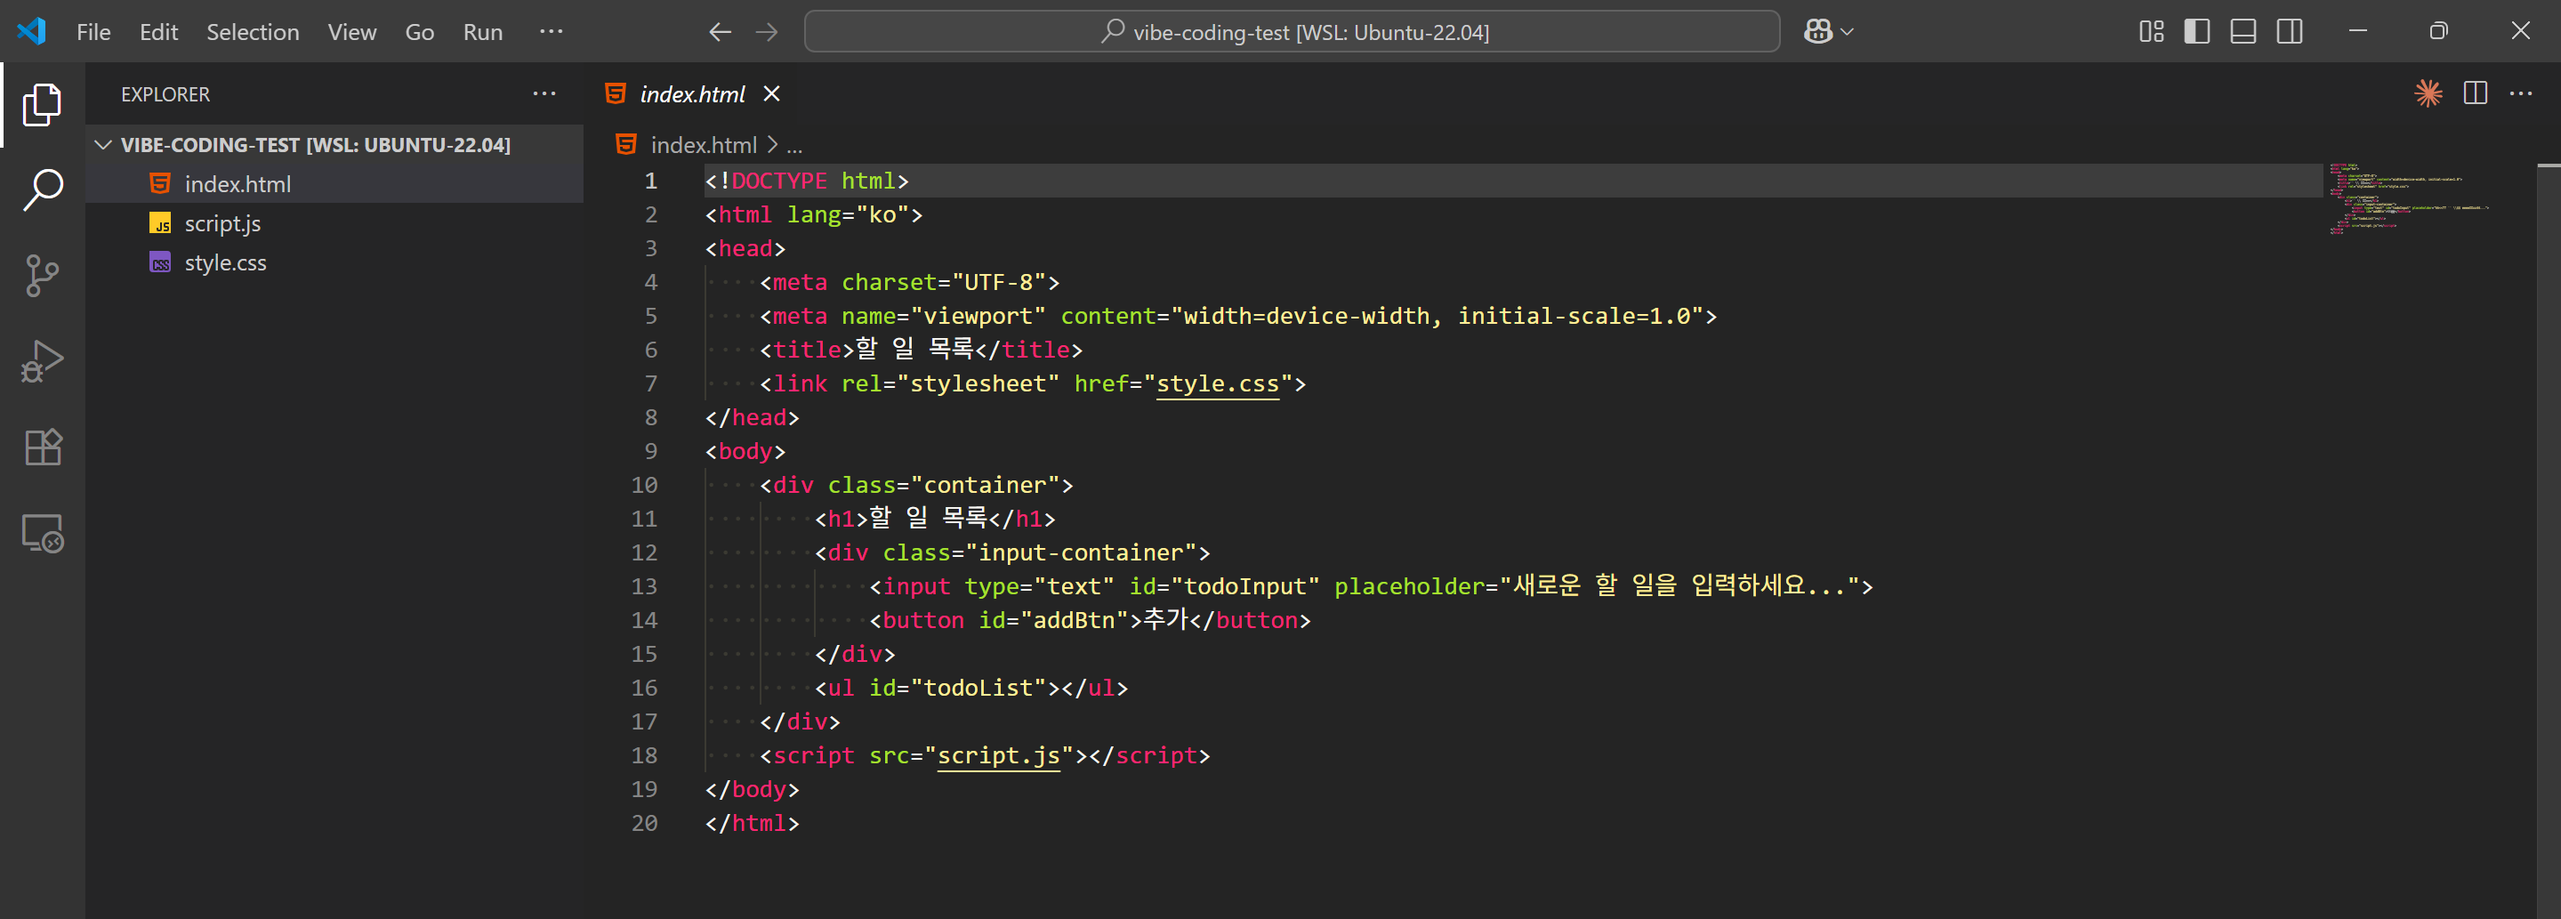Click the orange Claude spark icon
Image resolution: width=2561 pixels, height=919 pixels.
tap(2428, 93)
